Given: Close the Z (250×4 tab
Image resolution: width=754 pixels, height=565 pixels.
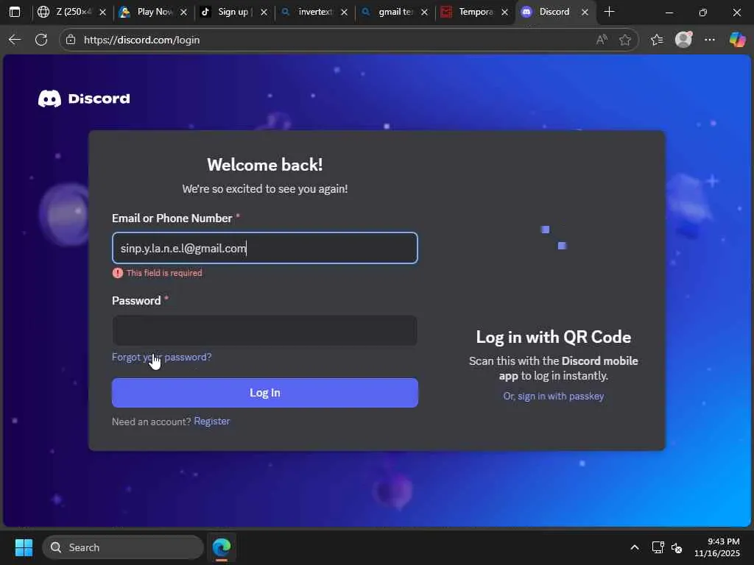Looking at the screenshot, I should pyautogui.click(x=102, y=13).
